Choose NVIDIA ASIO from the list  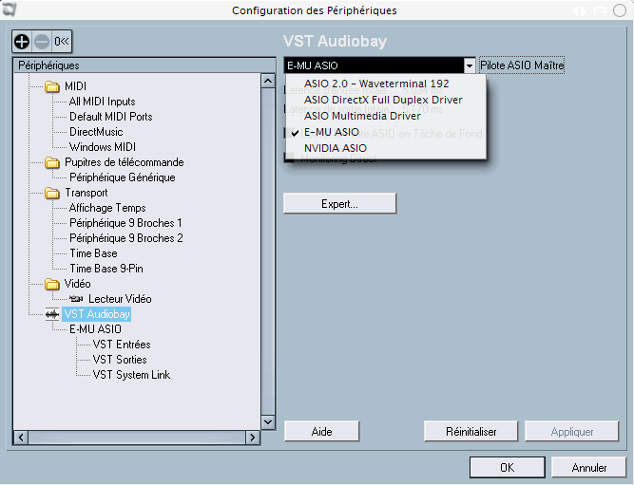tap(336, 148)
